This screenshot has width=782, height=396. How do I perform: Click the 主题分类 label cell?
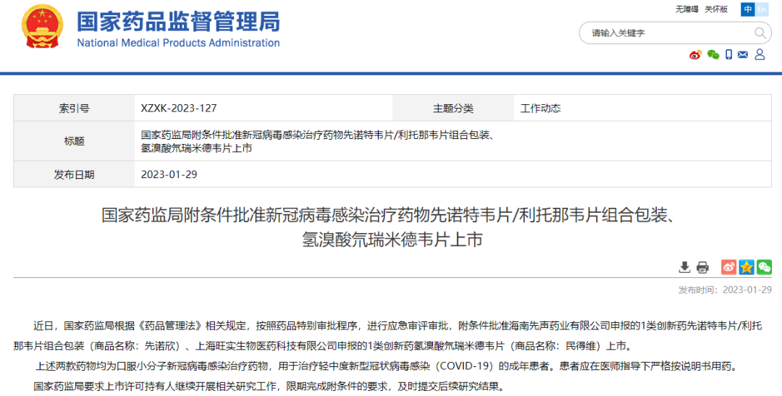click(x=453, y=108)
